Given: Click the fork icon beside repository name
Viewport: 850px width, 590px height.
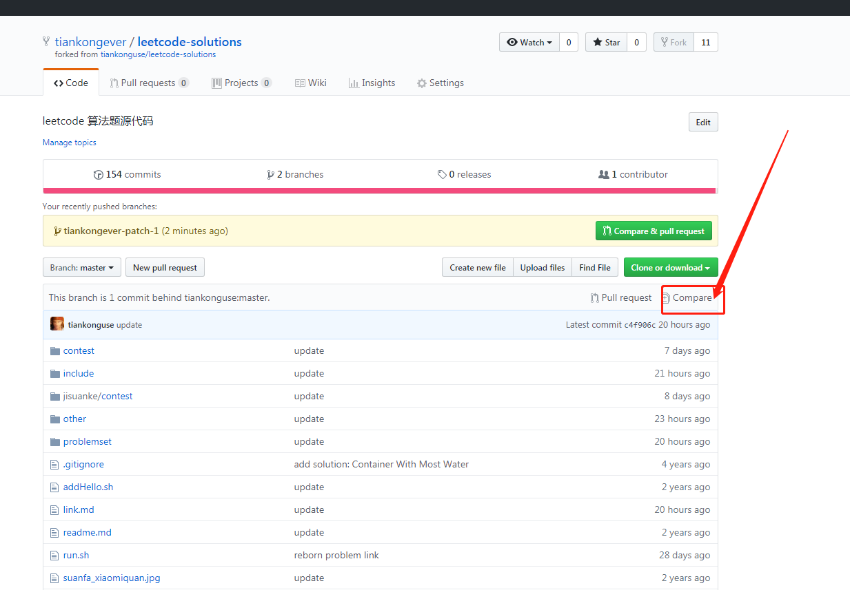Looking at the screenshot, I should (46, 42).
